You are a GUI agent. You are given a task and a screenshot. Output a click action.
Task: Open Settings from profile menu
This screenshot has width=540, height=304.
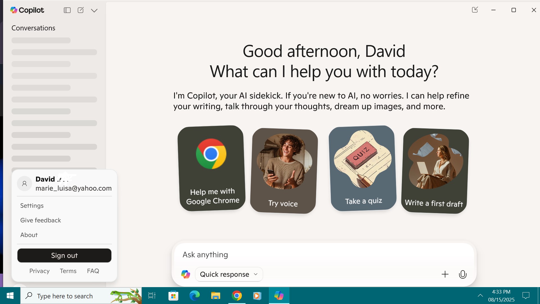click(32, 206)
